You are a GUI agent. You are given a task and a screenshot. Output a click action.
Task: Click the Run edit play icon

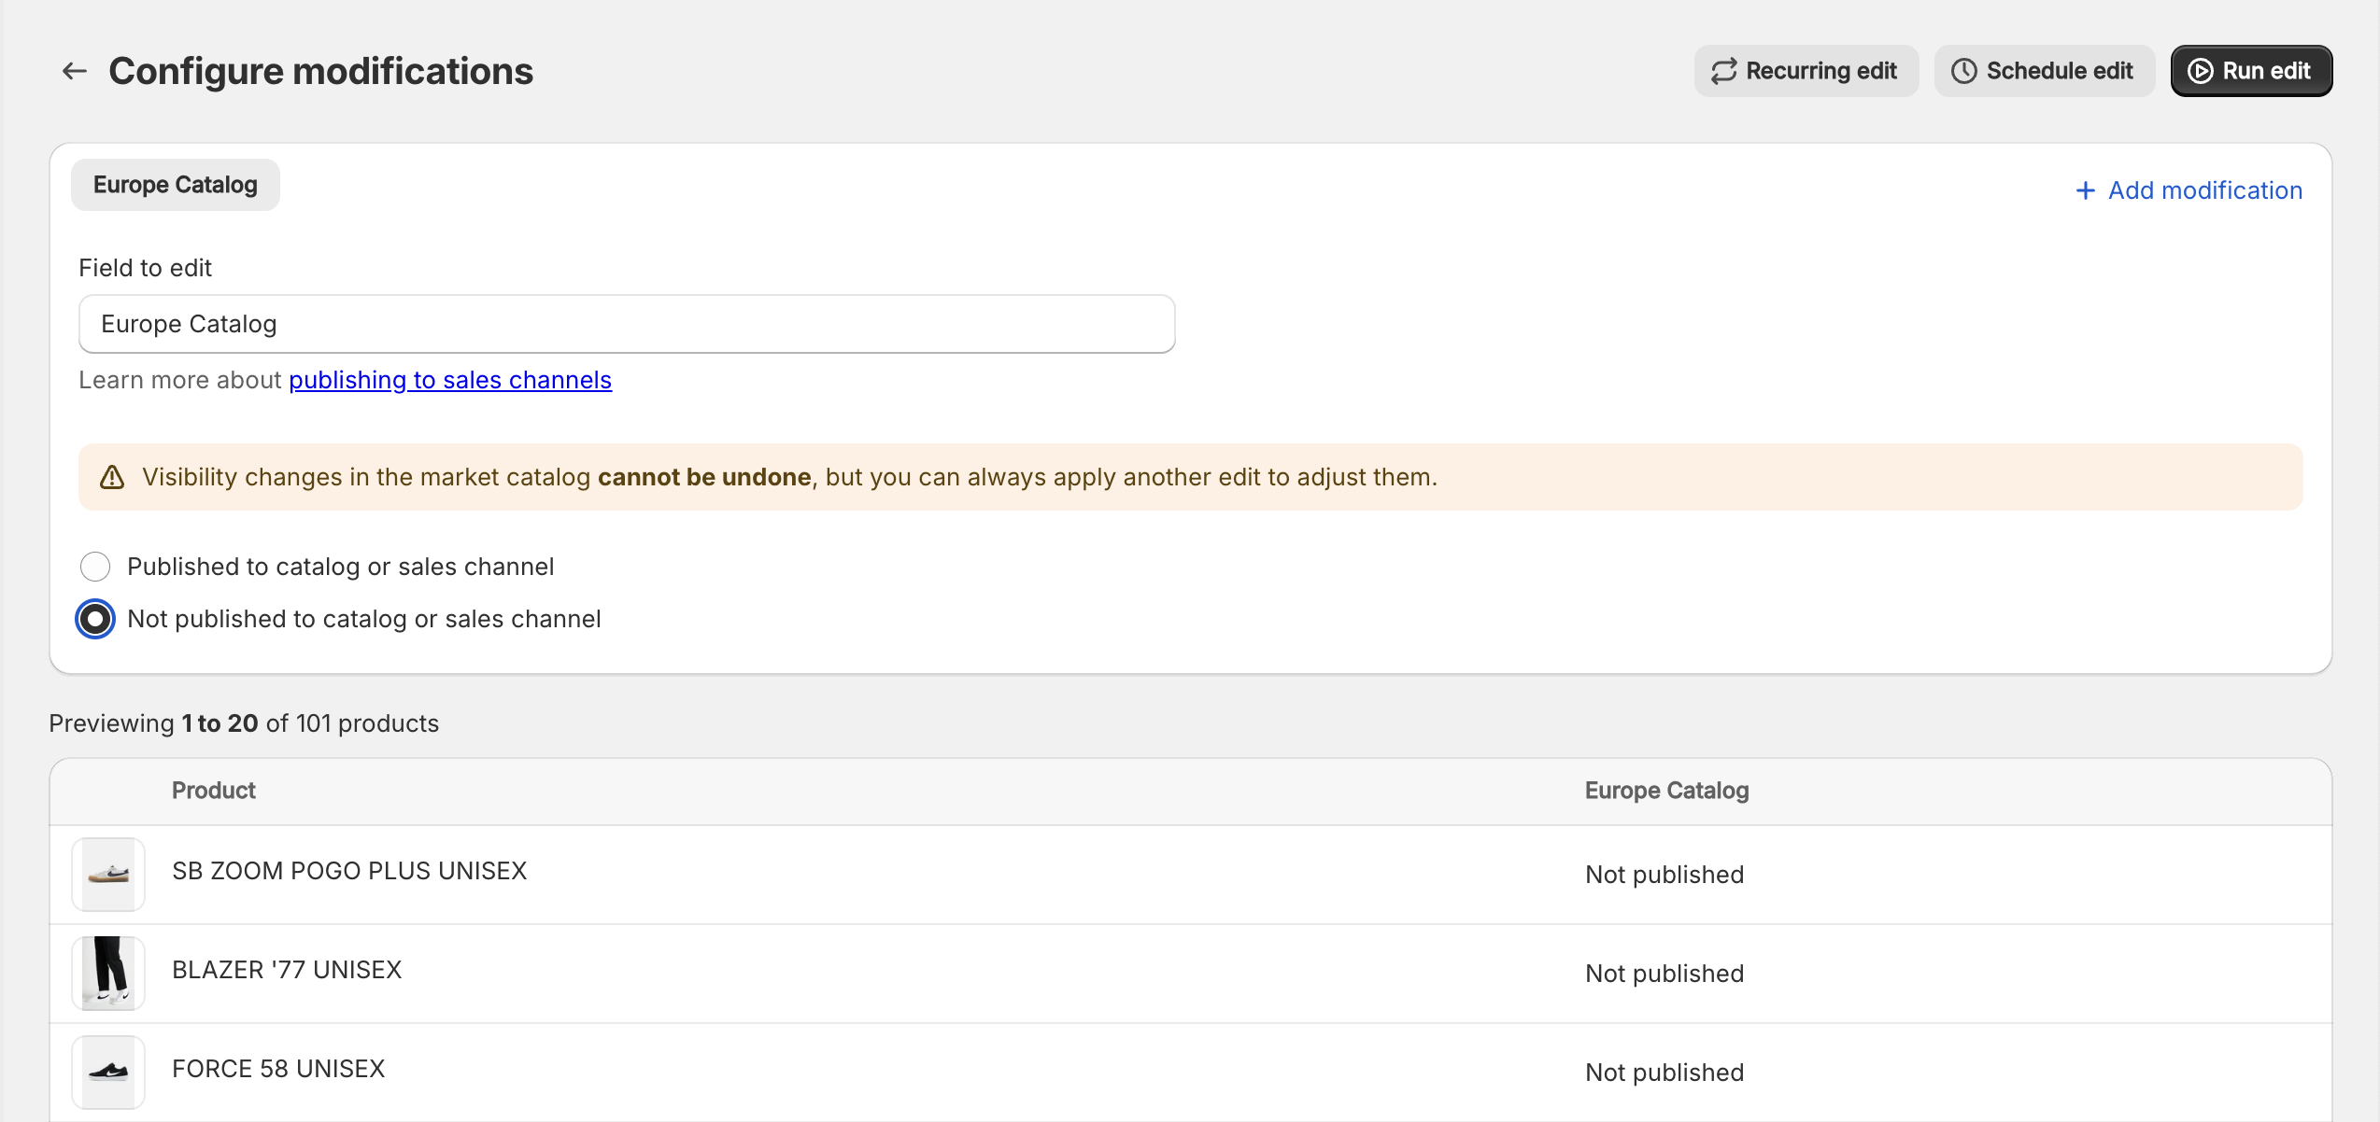click(2200, 71)
